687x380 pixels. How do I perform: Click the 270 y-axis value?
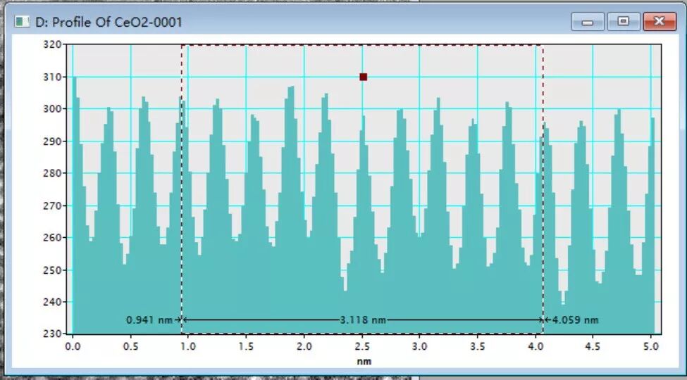click(x=52, y=205)
